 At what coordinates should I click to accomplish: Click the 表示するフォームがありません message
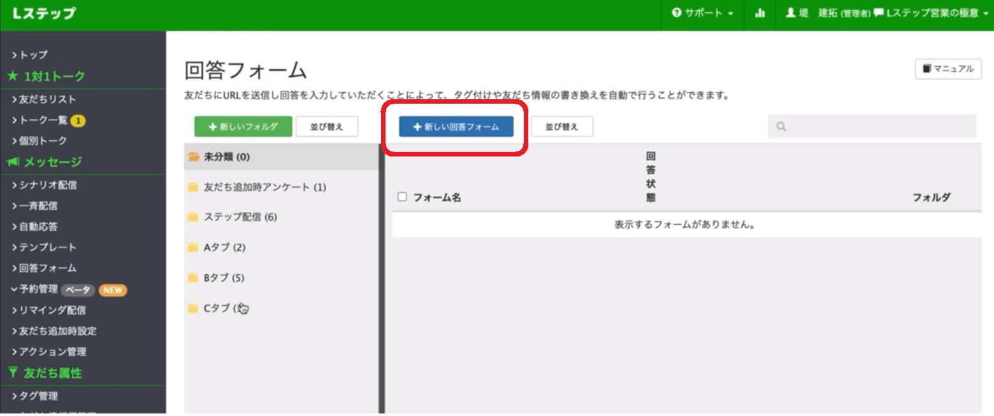click(x=685, y=225)
